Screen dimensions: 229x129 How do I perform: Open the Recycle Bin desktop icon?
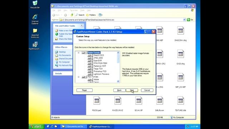point(35,5)
